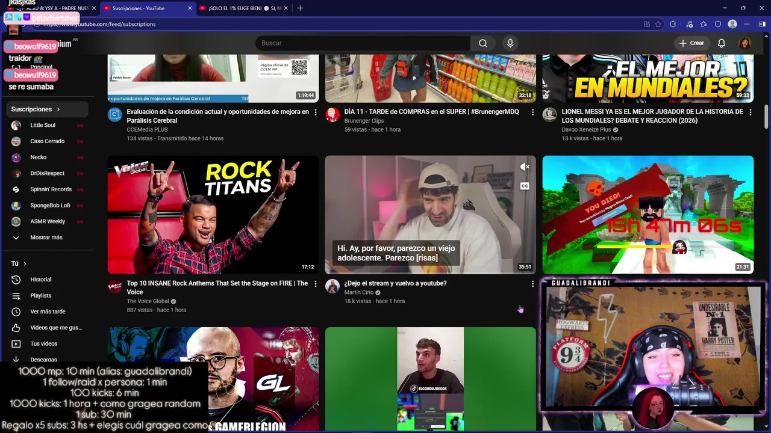Open ASMR Weekly subscription channel
Image resolution: width=771 pixels, height=433 pixels.
(x=47, y=221)
